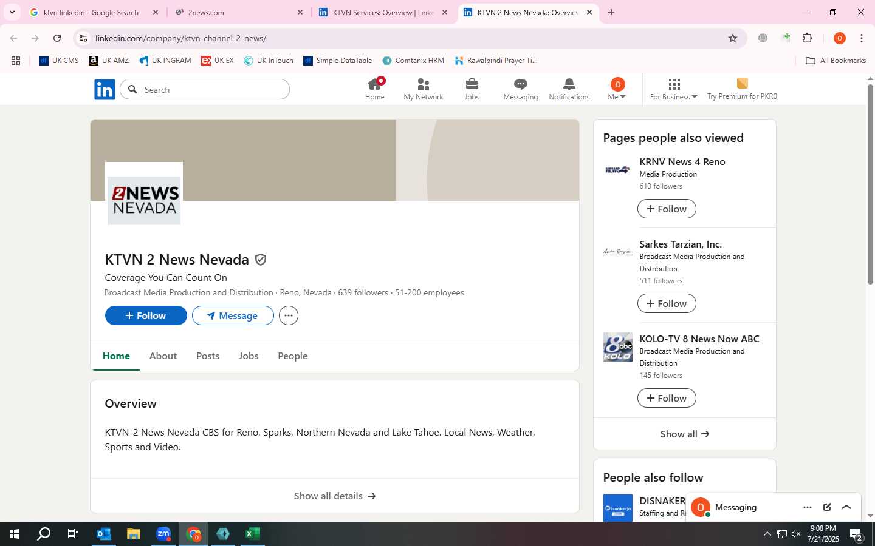Follow KOLO-TV 8 News Now ABC

point(667,398)
